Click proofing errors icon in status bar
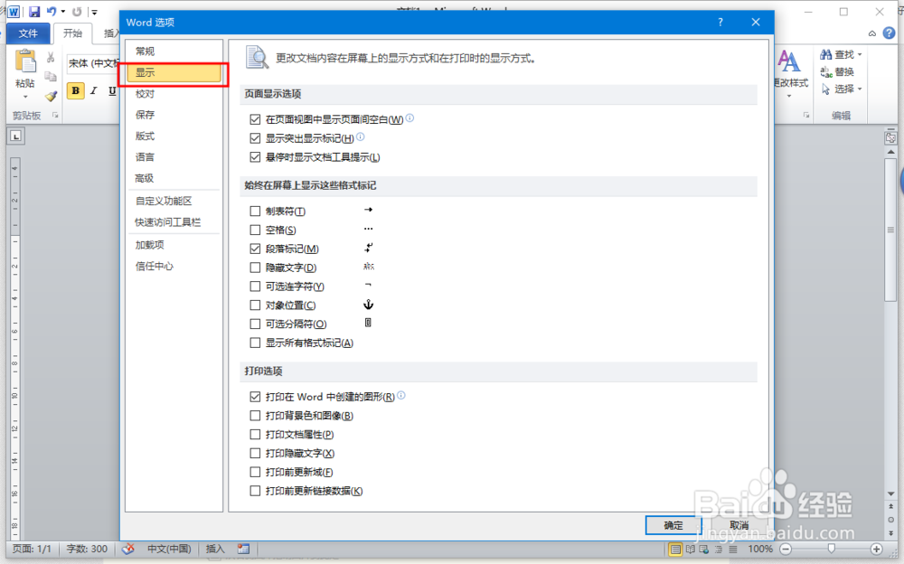 point(128,549)
